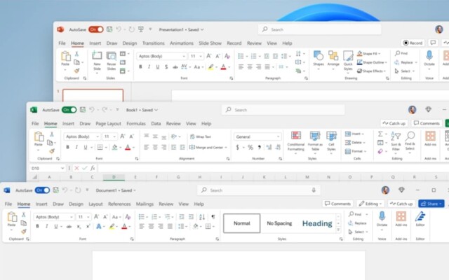Click the Dictate microphone in the Word ribbon
This screenshot has width=449, height=280.
click(382, 219)
